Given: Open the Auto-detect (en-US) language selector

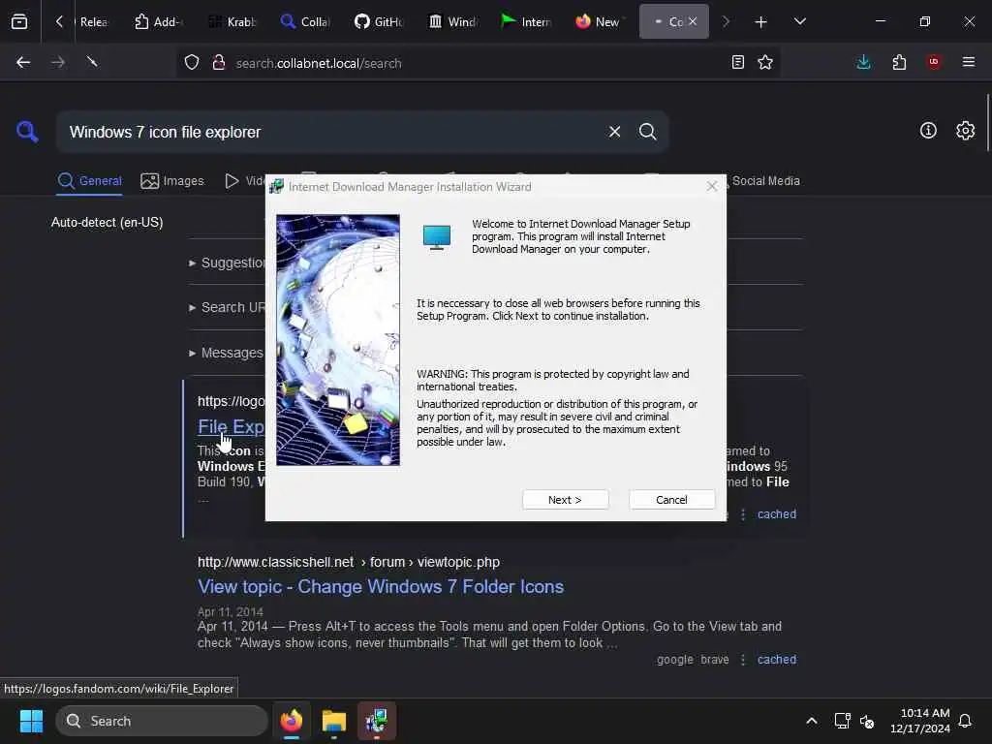Looking at the screenshot, I should click(107, 222).
